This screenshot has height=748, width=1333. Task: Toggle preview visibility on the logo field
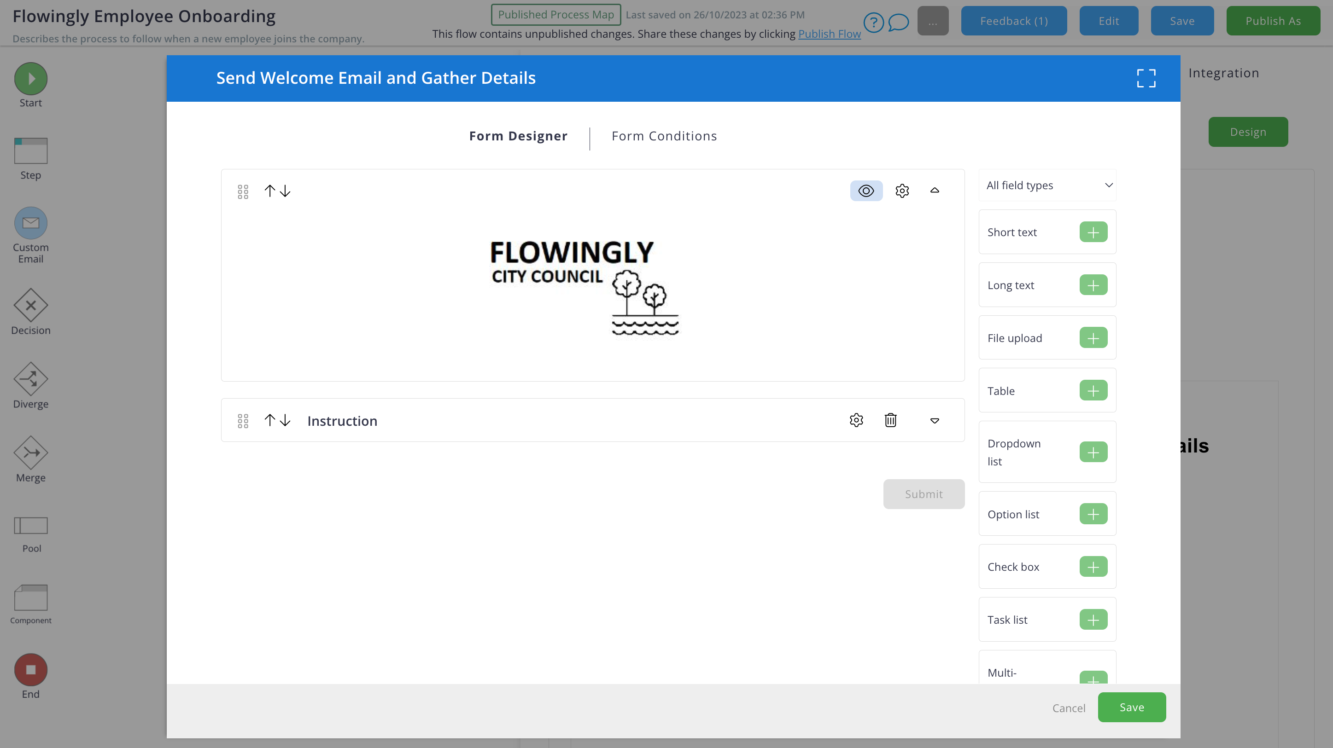pos(866,191)
